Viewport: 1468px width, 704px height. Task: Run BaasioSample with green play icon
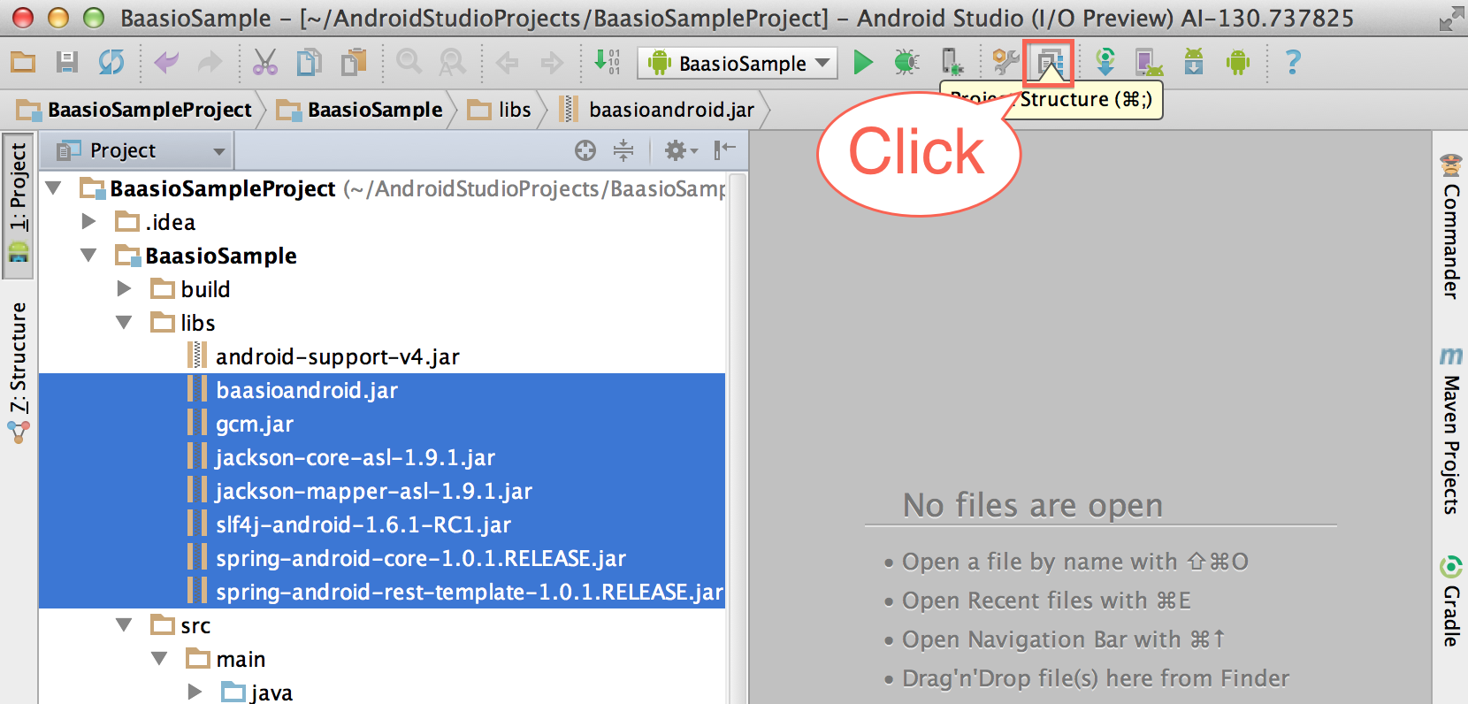point(863,63)
